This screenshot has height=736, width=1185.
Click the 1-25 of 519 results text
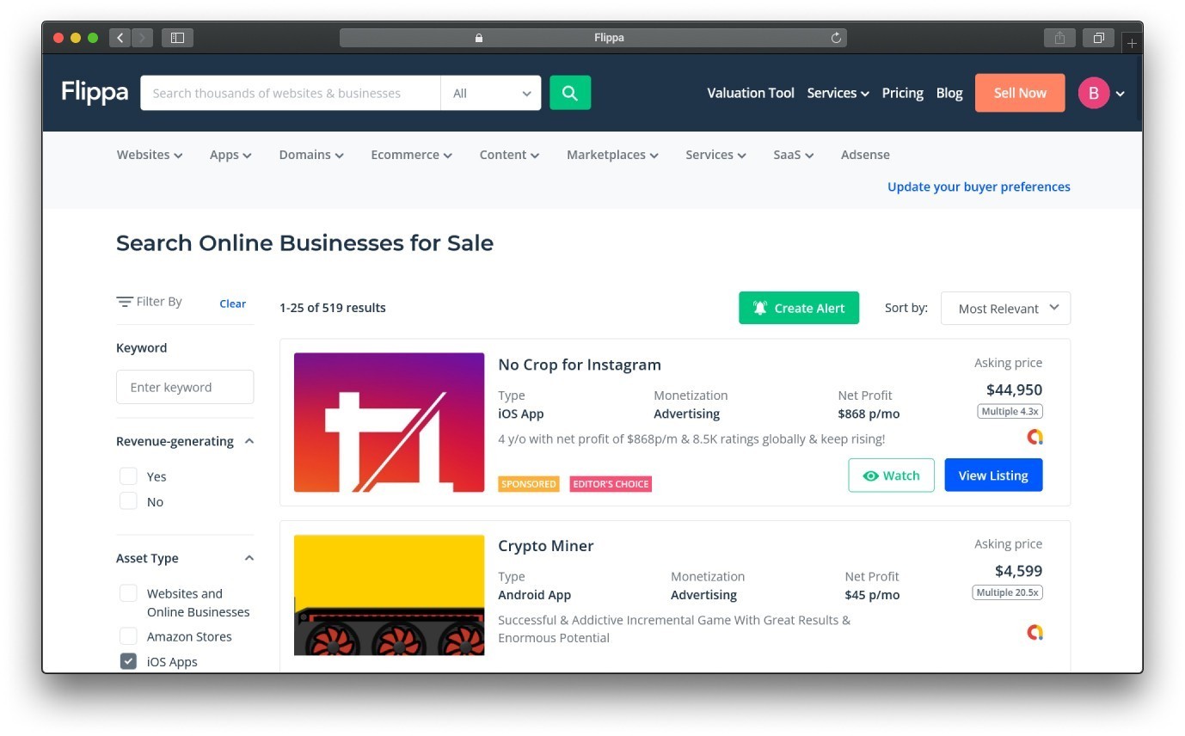click(x=333, y=308)
